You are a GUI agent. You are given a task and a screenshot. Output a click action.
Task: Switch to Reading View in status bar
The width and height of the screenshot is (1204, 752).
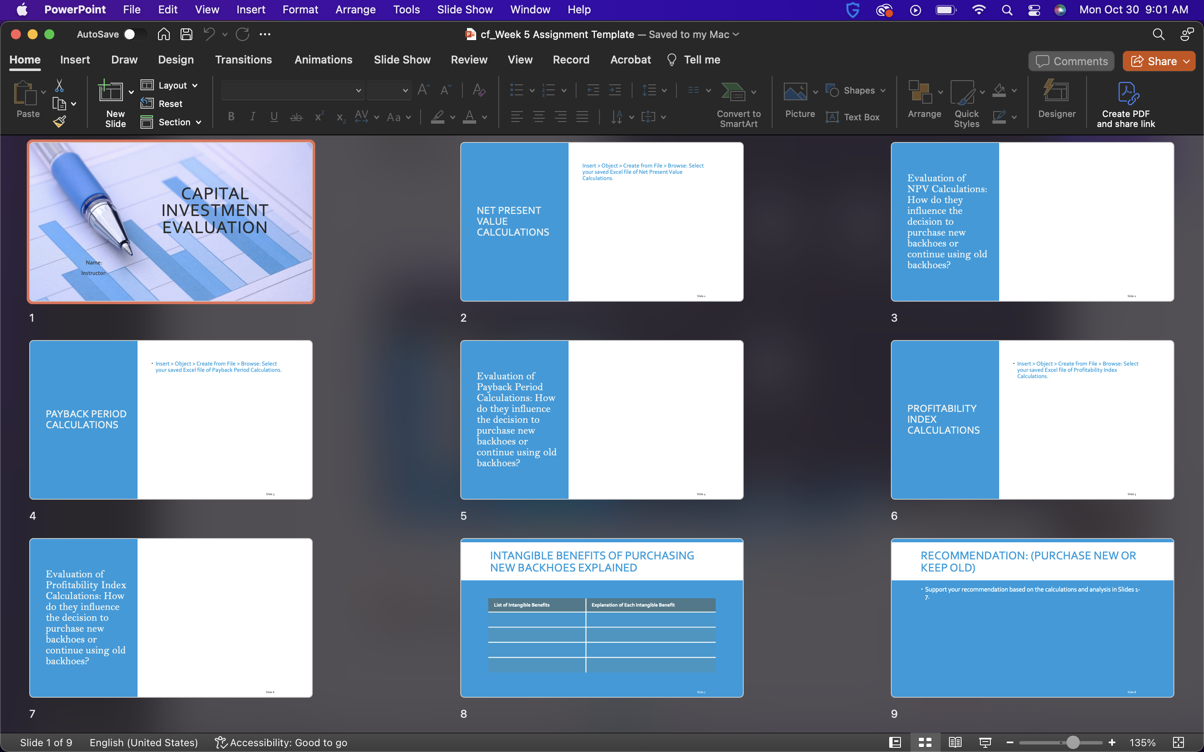[955, 742]
